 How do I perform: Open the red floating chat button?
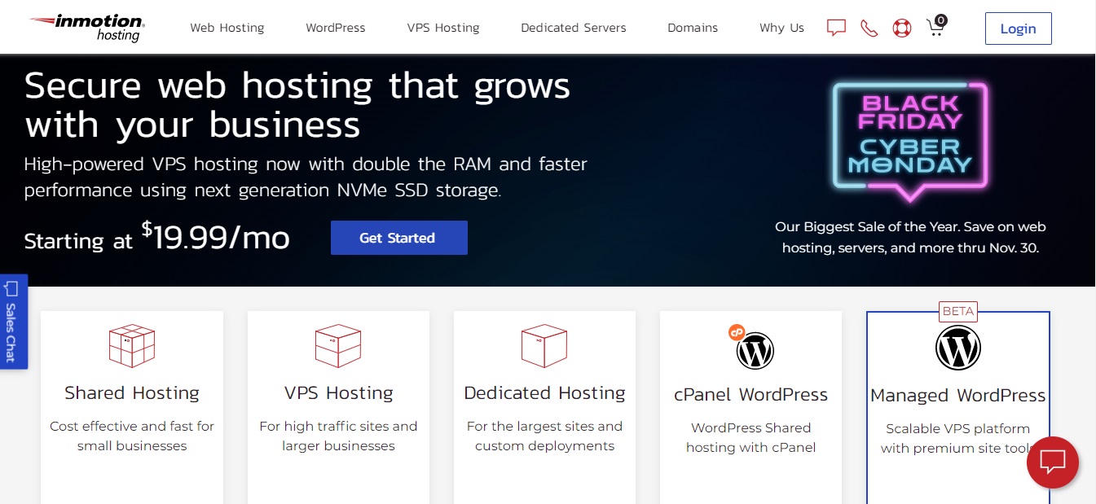(x=1052, y=462)
